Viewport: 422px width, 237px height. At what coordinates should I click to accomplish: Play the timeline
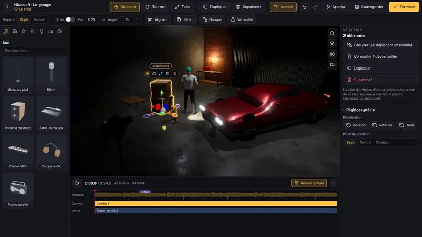point(77,183)
